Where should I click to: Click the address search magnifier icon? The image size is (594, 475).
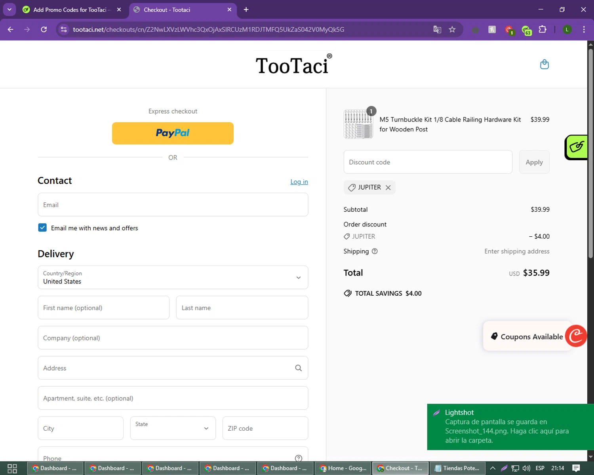click(299, 368)
